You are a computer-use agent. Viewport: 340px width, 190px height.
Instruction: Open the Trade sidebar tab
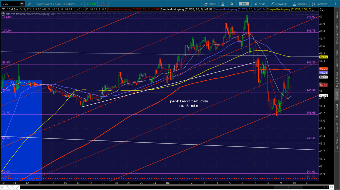(337, 15)
